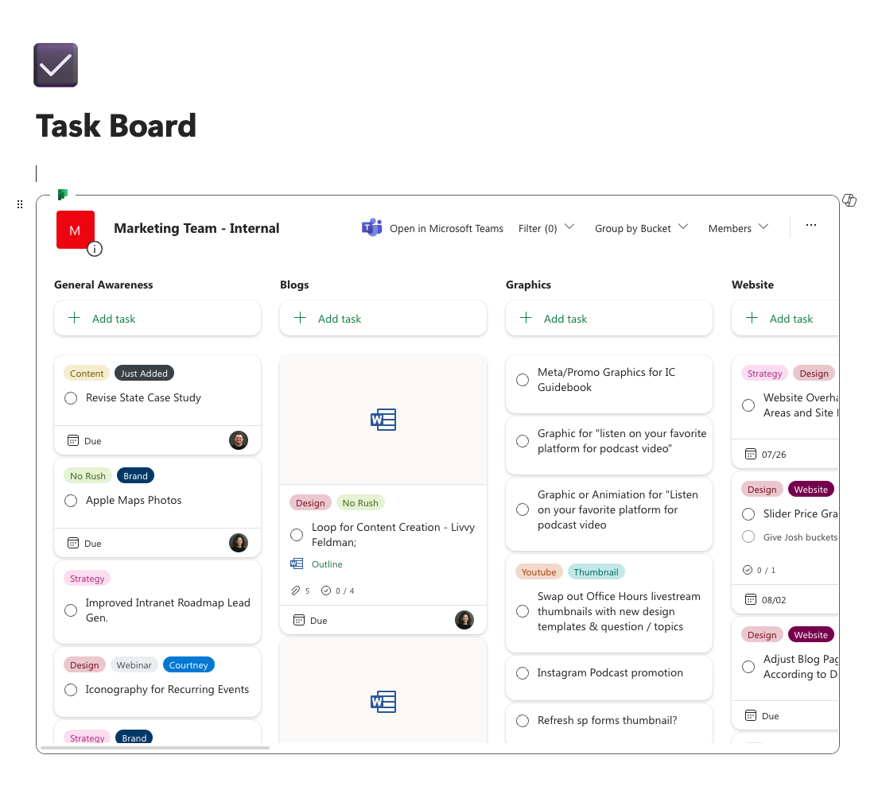This screenshot has height=790, width=882.
Task: Click the Task Board page title
Action: [x=116, y=126]
